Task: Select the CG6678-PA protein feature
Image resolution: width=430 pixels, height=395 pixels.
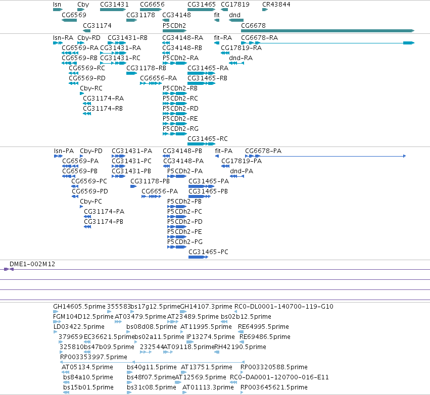Action: 325,156
